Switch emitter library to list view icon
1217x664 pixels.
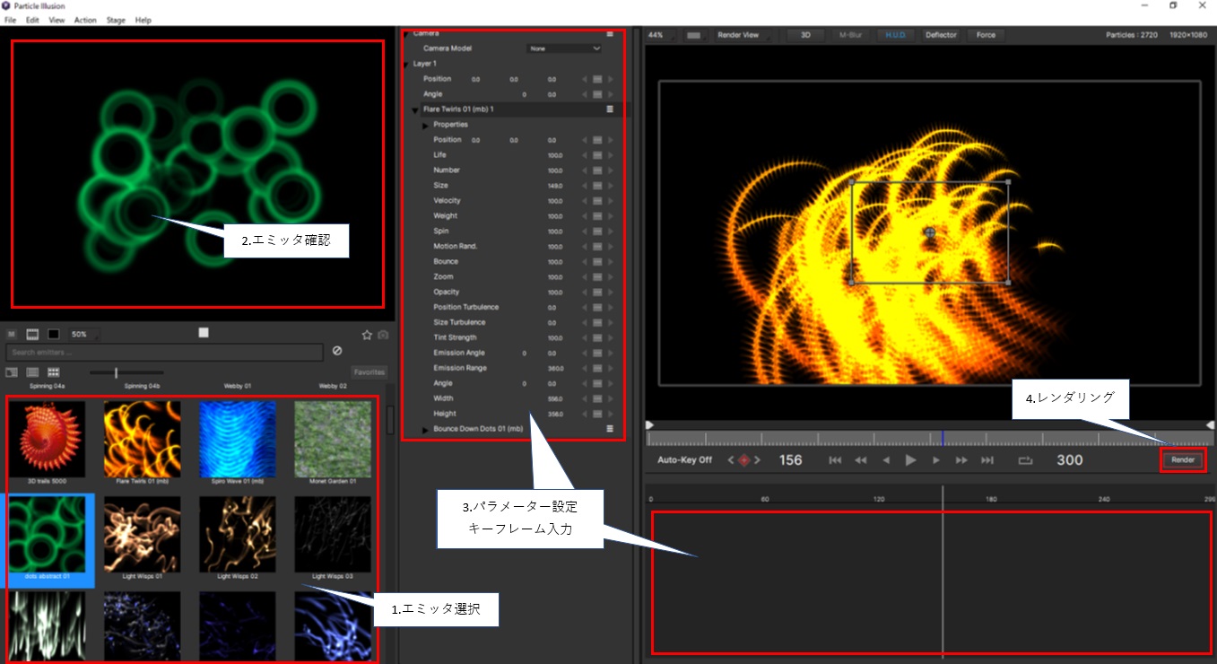[32, 371]
